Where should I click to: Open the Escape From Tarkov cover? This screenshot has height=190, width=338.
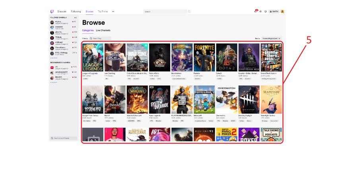tap(93, 100)
